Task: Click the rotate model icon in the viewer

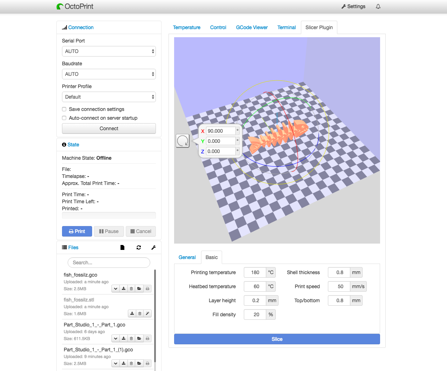Action: 183,141
